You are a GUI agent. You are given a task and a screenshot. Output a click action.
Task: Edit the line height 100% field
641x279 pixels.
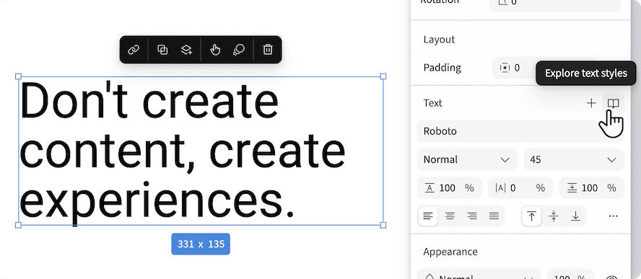592,188
